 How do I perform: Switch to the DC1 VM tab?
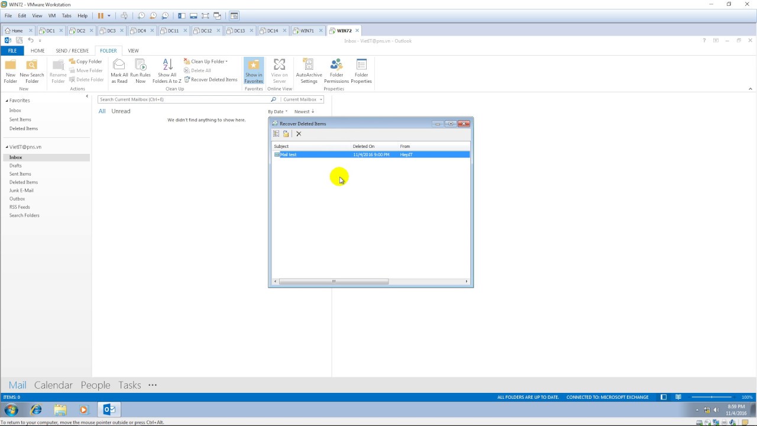tap(50, 31)
